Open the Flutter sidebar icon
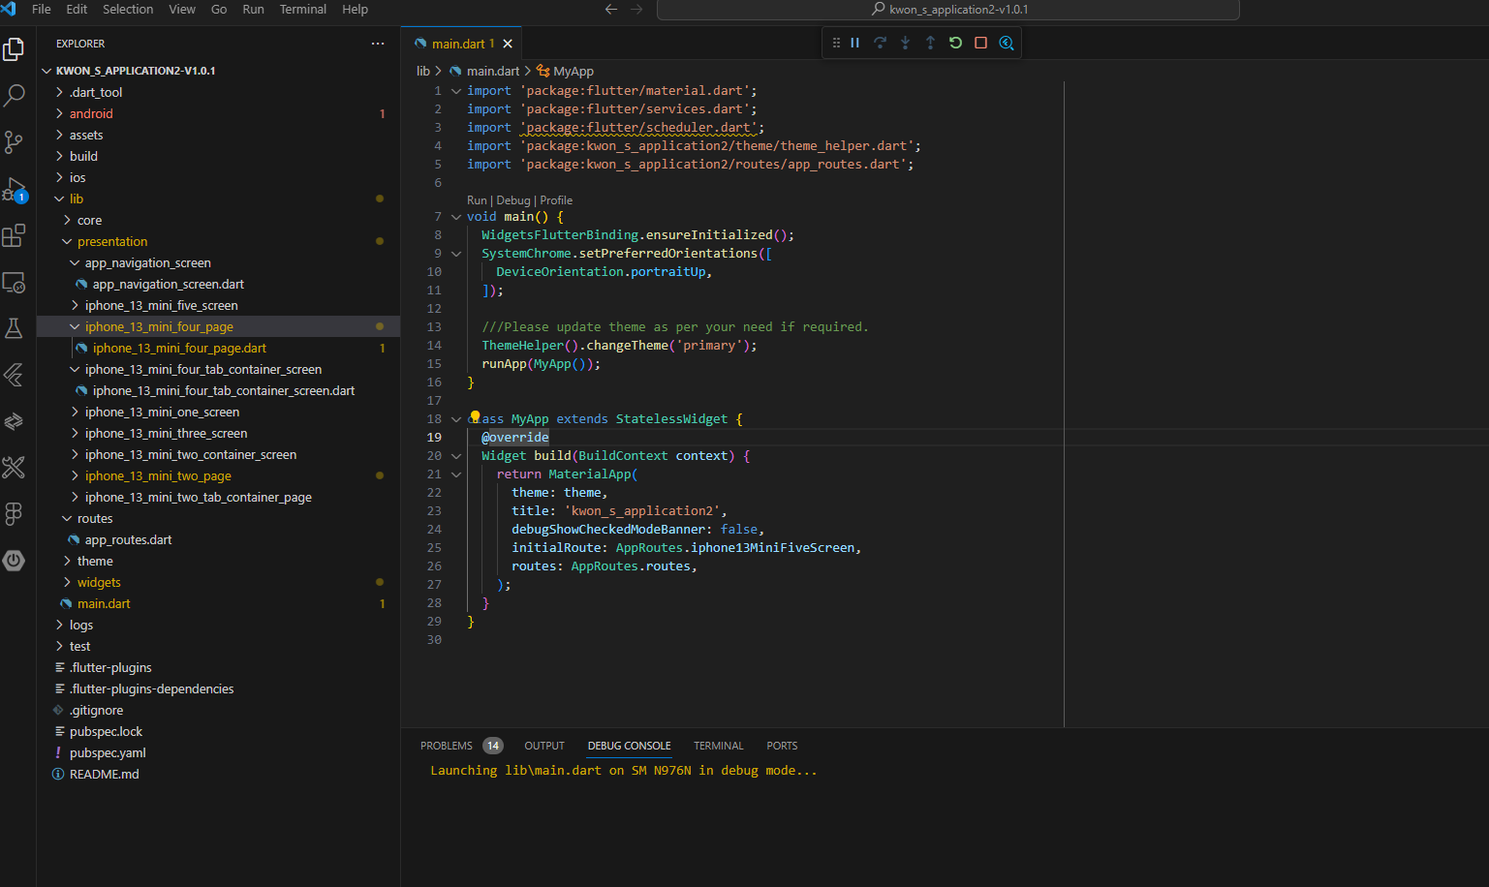Screen dimensions: 1489x887 pos(14,375)
